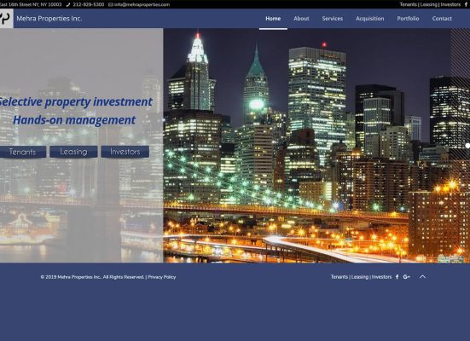The height and width of the screenshot is (341, 470).
Task: Click the Tenants hero button
Action: tap(23, 152)
